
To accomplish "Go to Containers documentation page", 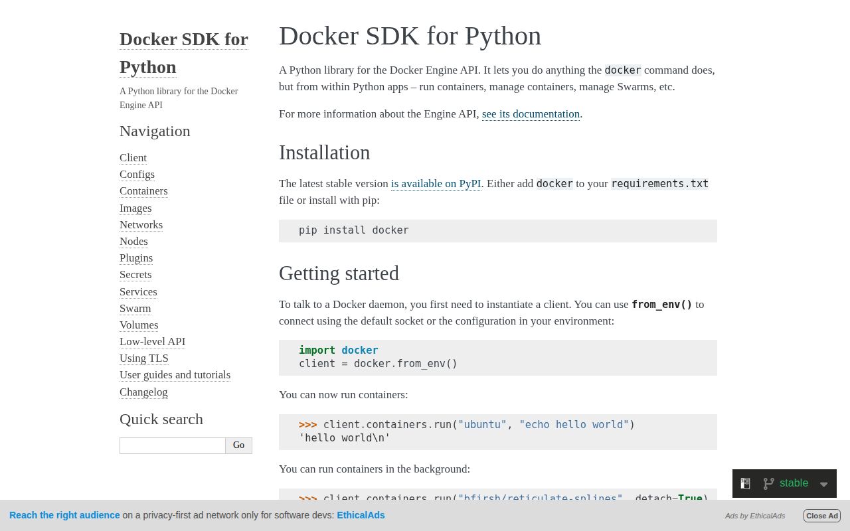I will [x=143, y=190].
